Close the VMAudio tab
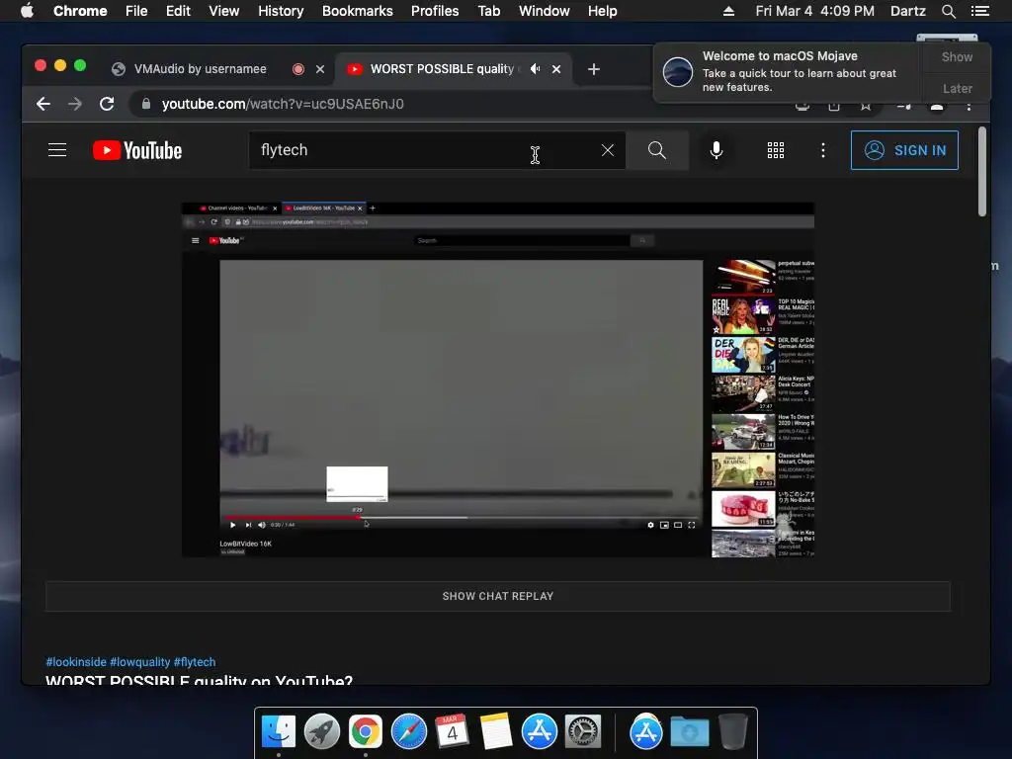1012x759 pixels. [x=320, y=69]
